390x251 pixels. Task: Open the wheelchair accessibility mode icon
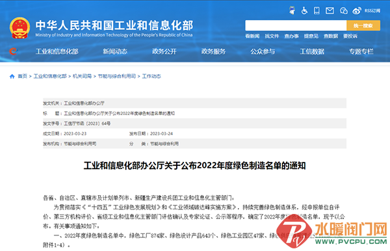coord(304,10)
